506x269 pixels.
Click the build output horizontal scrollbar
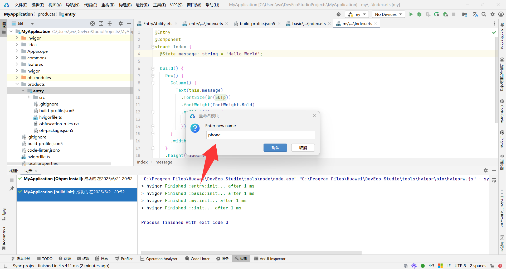click(x=251, y=252)
